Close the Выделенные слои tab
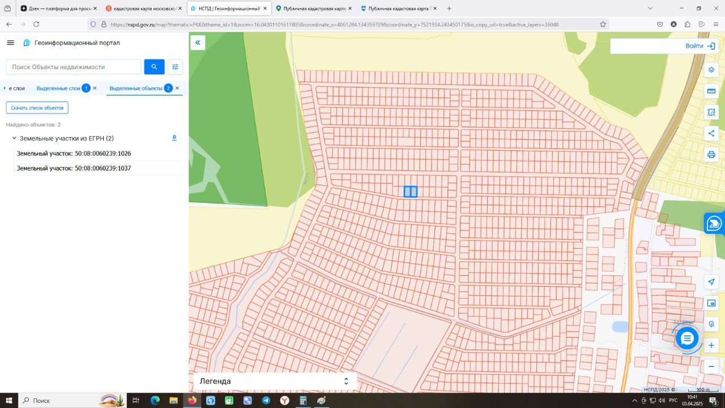The height and width of the screenshot is (408, 725). (95, 88)
